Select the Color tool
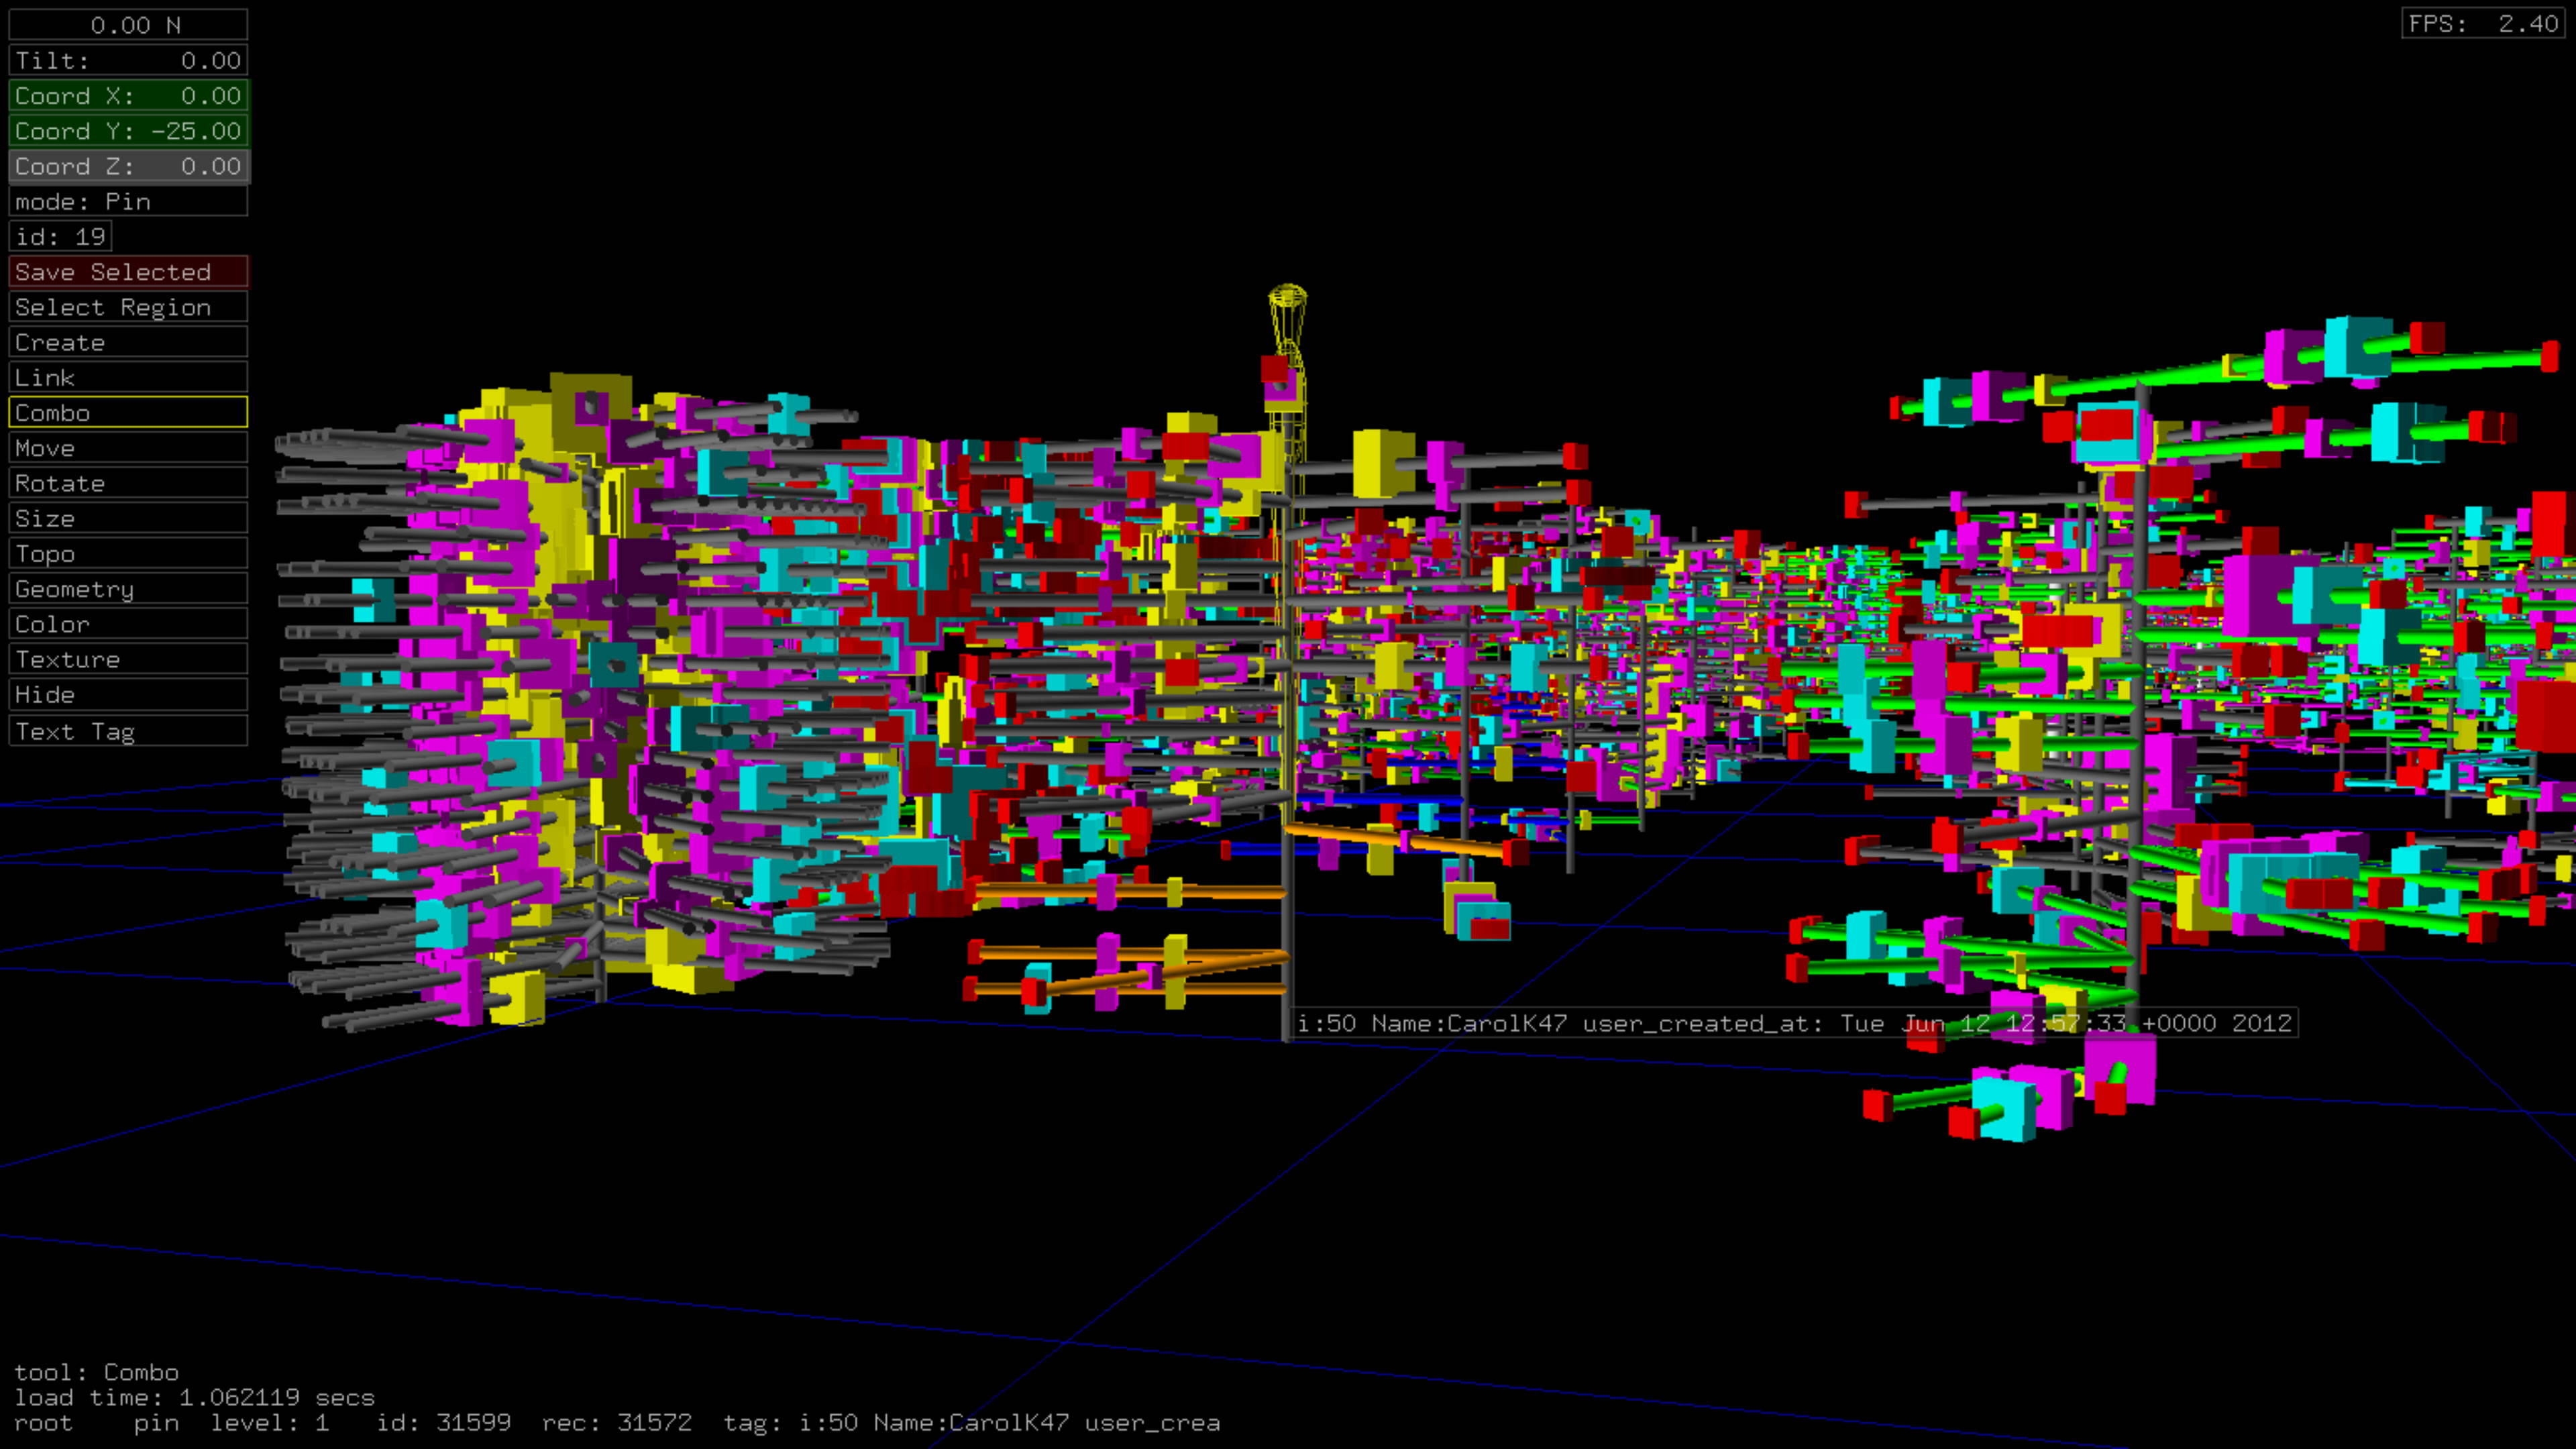Screen dimensions: 2576x1449 [x=128, y=624]
